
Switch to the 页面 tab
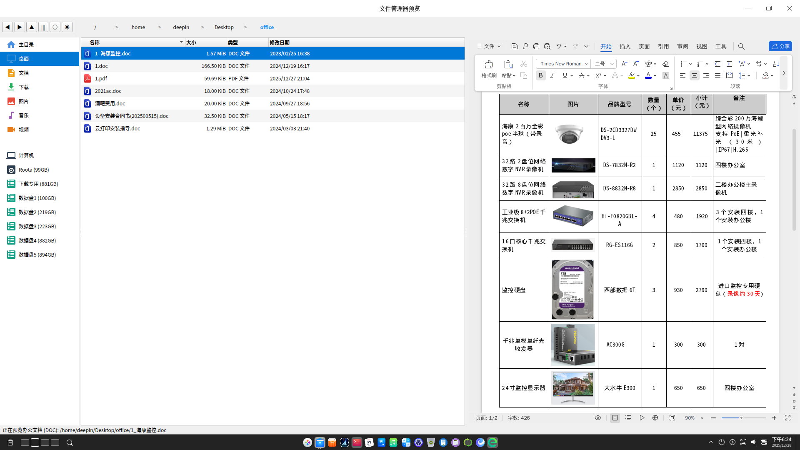pyautogui.click(x=644, y=46)
